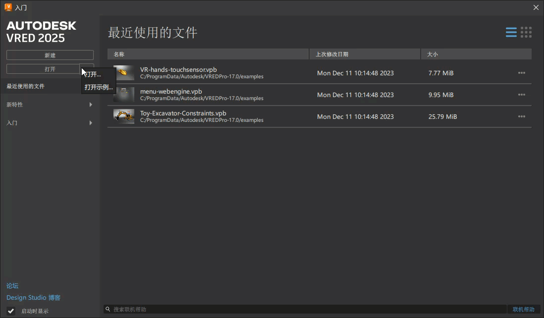The image size is (544, 318).
Task: Click the 25.79 MiB size cell
Action: coord(443,117)
